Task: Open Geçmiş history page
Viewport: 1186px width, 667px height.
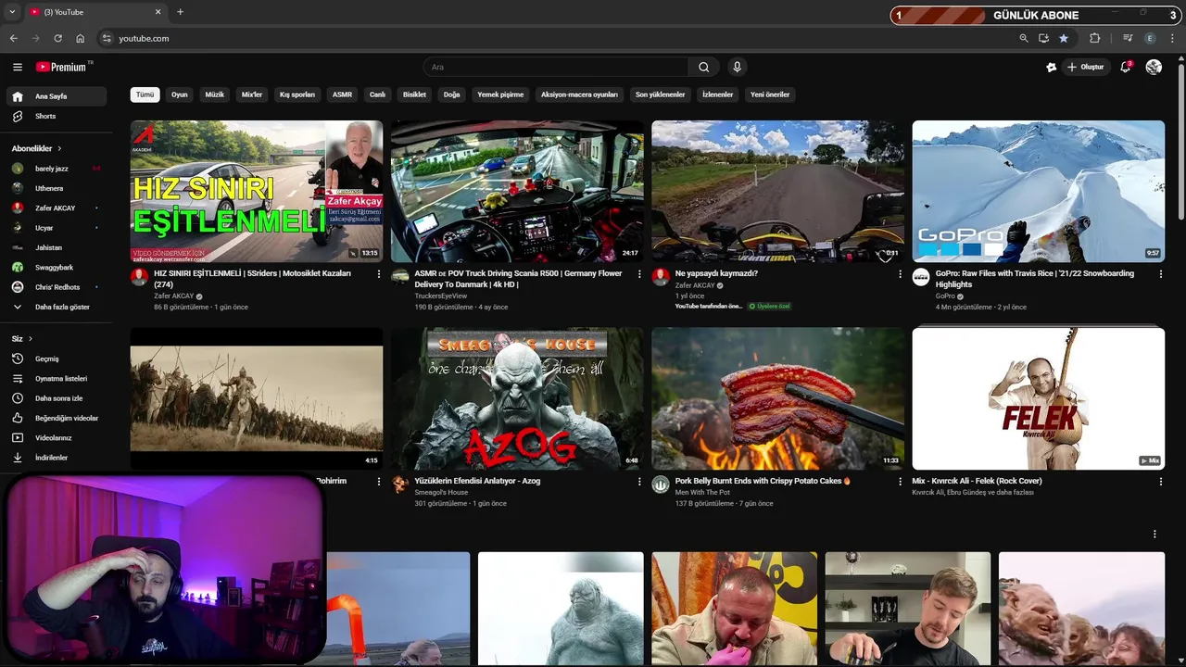Action: [x=57, y=359]
